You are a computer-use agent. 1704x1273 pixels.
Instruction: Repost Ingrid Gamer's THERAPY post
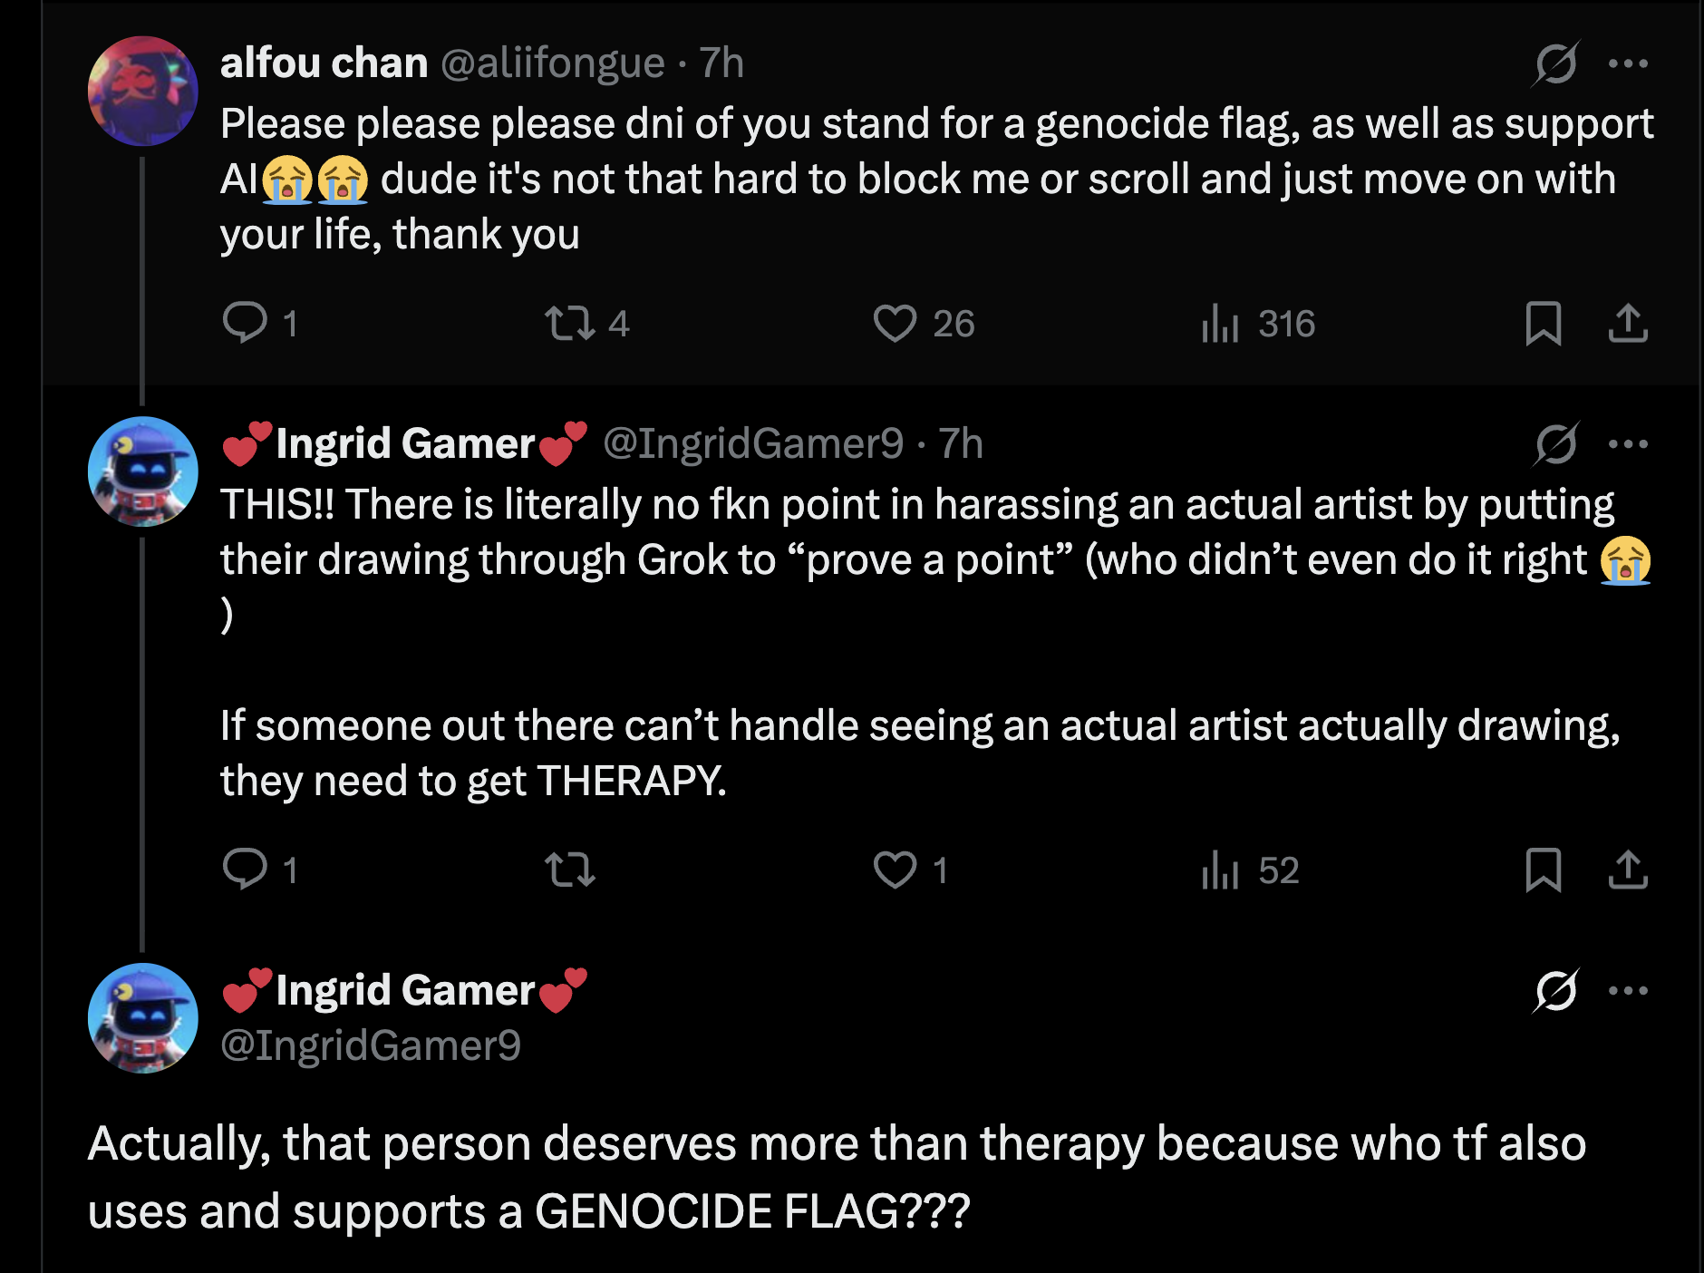coord(569,870)
